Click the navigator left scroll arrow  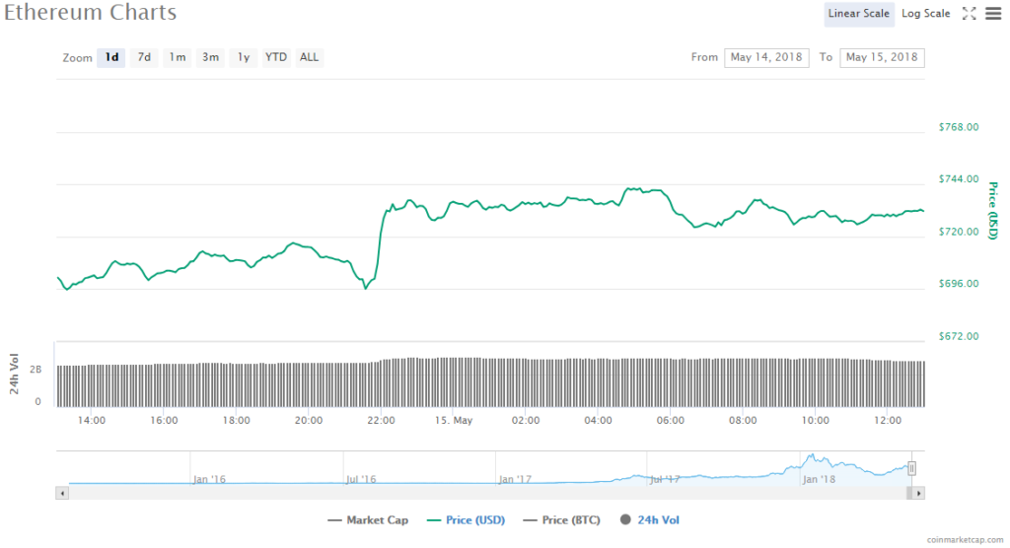[x=63, y=492]
